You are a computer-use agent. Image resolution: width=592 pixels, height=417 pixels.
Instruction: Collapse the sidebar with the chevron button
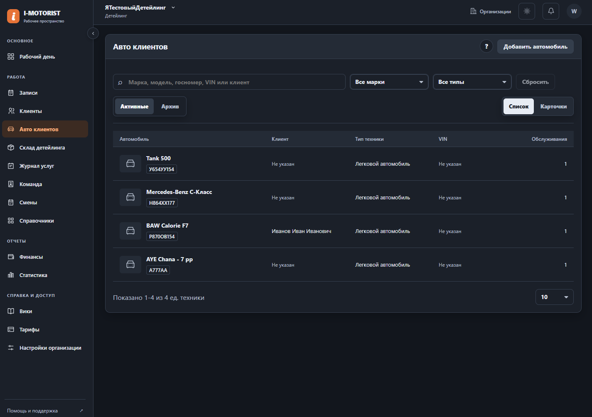(93, 33)
